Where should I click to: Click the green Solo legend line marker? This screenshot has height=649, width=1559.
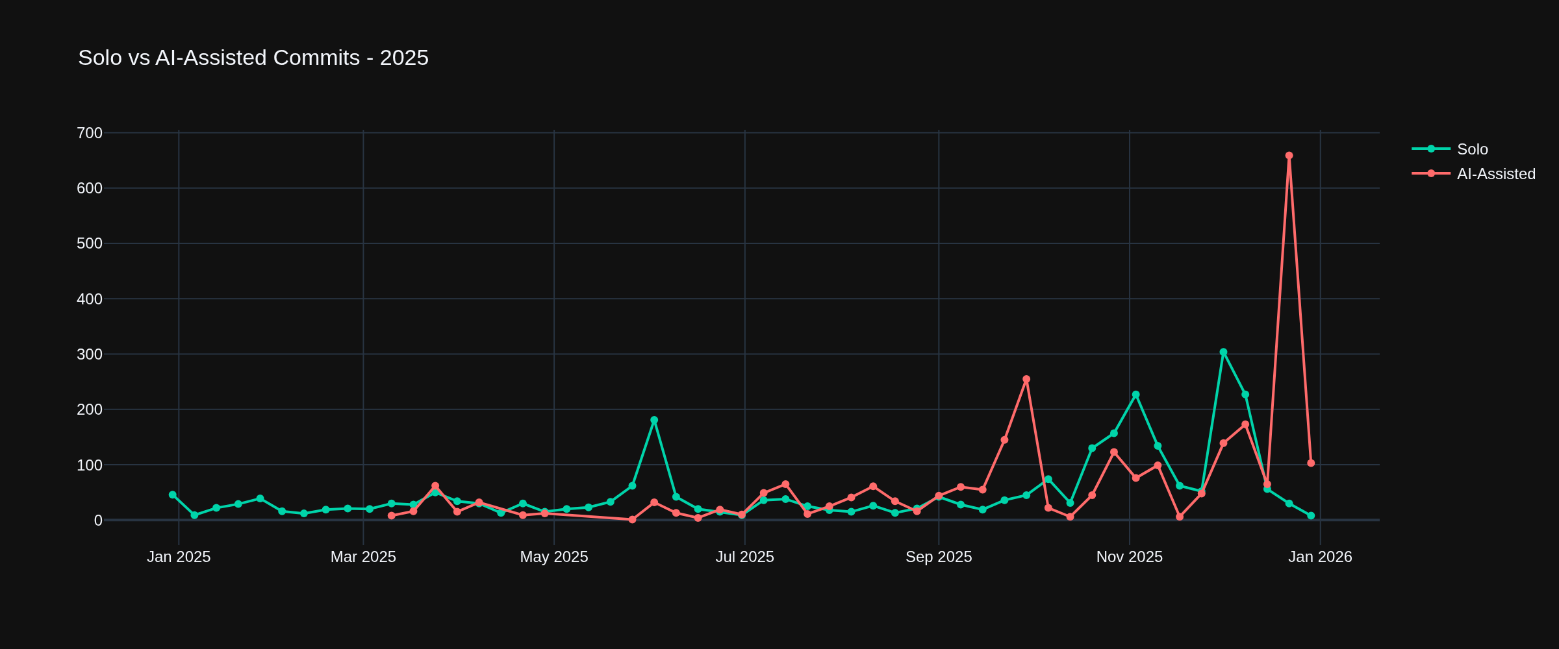(x=1430, y=149)
